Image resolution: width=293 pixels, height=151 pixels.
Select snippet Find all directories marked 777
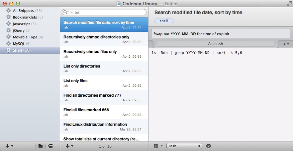[104, 97]
